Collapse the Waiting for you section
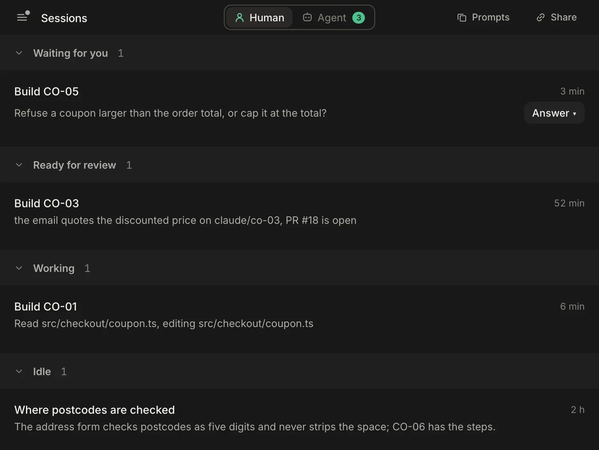The height and width of the screenshot is (450, 599). click(19, 53)
